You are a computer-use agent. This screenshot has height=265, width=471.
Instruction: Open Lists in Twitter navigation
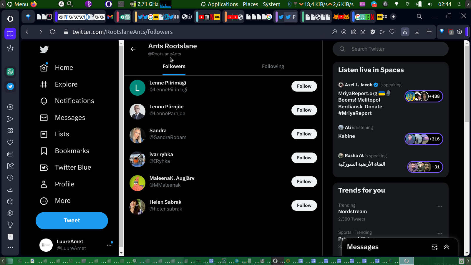(54, 134)
